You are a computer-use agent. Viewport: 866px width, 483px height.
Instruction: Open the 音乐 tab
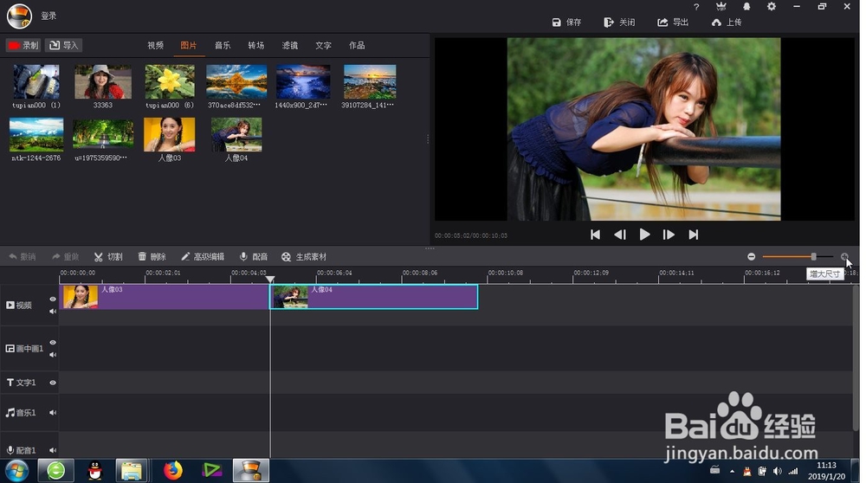223,45
